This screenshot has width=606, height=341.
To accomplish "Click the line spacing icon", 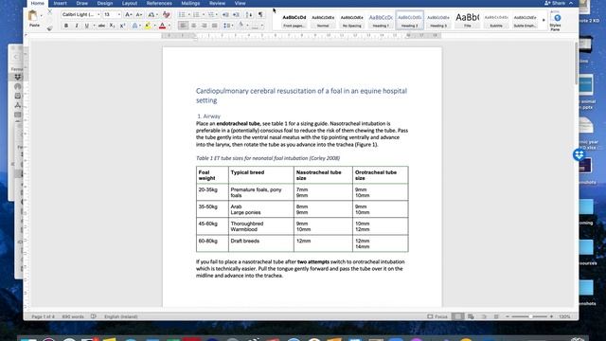I will 227,26.
